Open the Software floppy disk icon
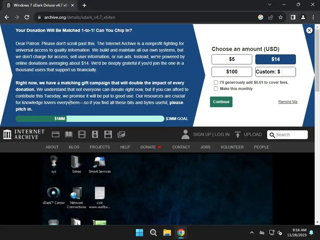Image resolution: width=320 pixels, height=240 pixels. (x=108, y=134)
